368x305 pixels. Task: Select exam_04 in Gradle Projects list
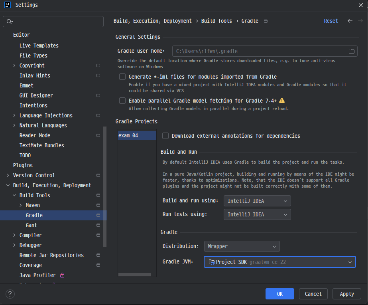tap(137, 135)
